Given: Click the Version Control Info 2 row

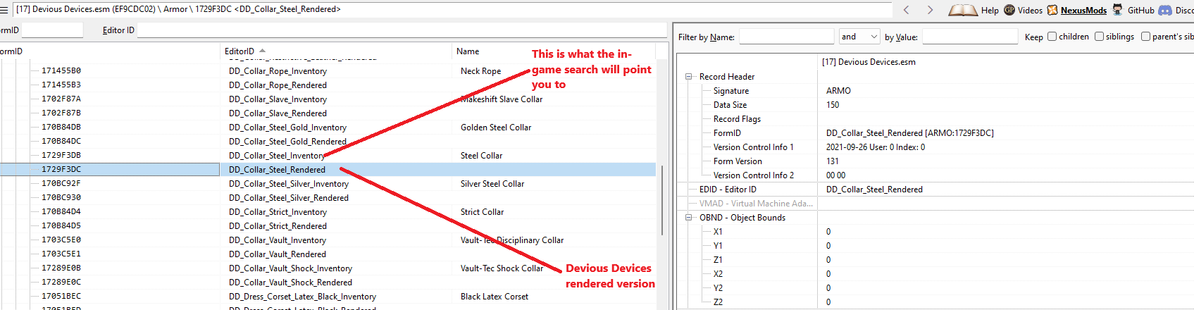Looking at the screenshot, I should click(x=935, y=175).
